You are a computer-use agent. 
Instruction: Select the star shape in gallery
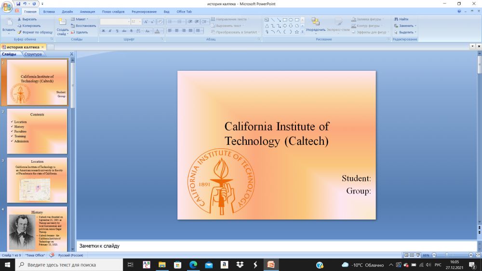(x=296, y=32)
